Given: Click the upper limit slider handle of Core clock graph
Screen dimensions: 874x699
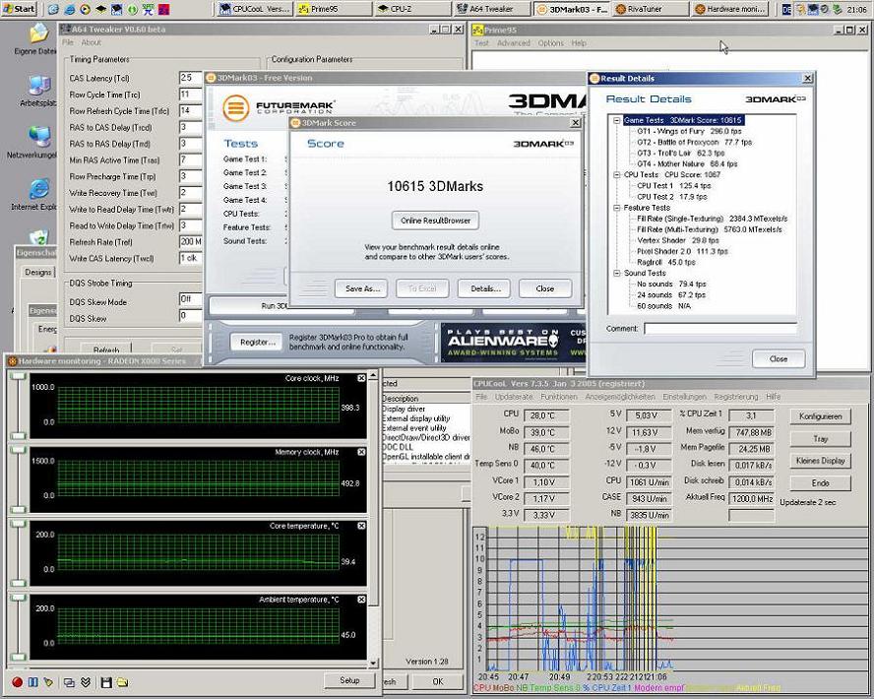Looking at the screenshot, I should click(19, 376).
